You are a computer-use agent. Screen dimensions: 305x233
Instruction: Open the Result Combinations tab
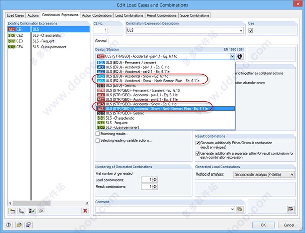point(162,15)
